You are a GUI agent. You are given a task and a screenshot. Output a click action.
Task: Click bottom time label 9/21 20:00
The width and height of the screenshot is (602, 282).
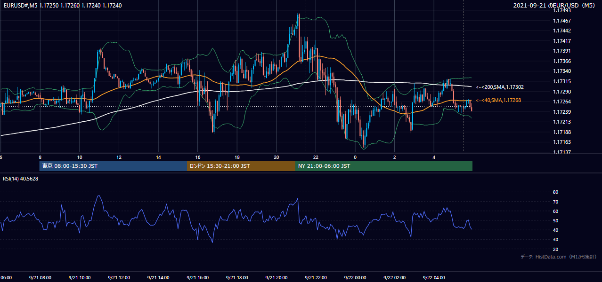click(277, 278)
